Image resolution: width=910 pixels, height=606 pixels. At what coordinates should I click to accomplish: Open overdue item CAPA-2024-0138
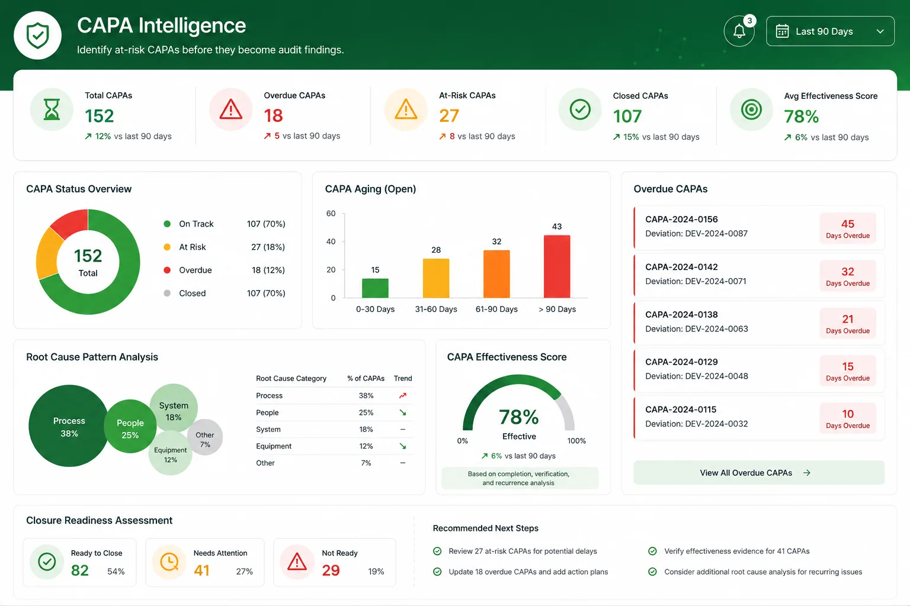(759, 323)
